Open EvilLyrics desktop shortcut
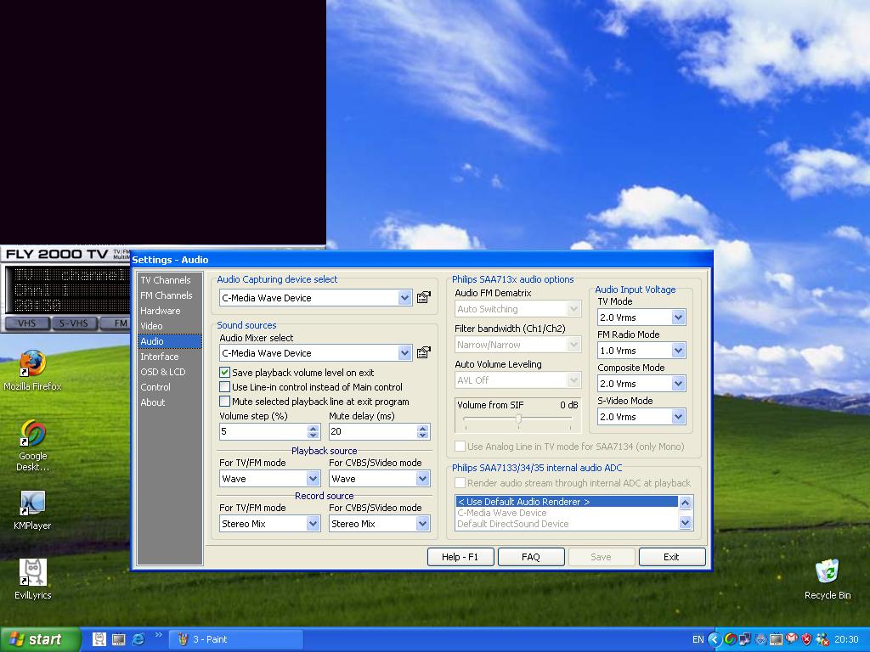Viewport: 870px width, 652px height. coord(32,572)
